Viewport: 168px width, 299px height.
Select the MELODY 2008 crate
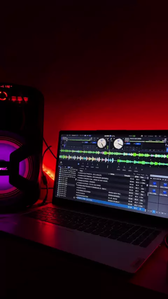tap(63, 184)
